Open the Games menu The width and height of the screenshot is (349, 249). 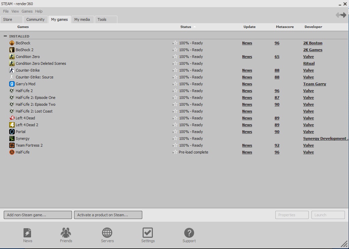pyautogui.click(x=27, y=11)
